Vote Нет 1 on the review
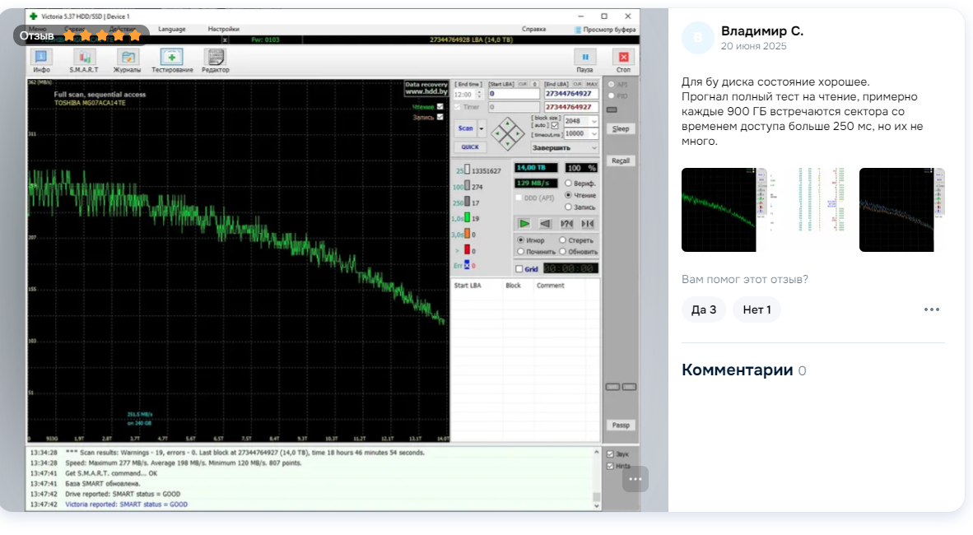 [757, 309]
